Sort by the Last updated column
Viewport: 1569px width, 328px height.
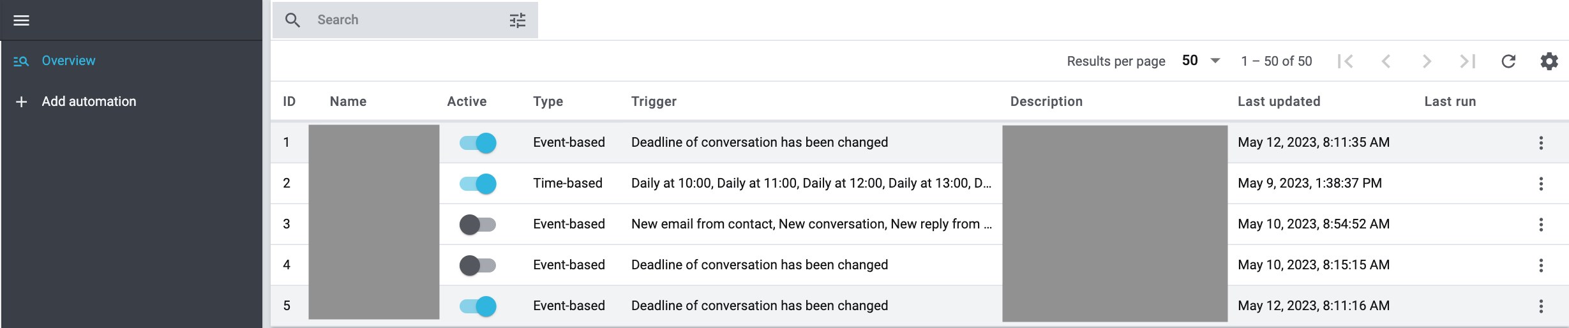pyautogui.click(x=1279, y=101)
